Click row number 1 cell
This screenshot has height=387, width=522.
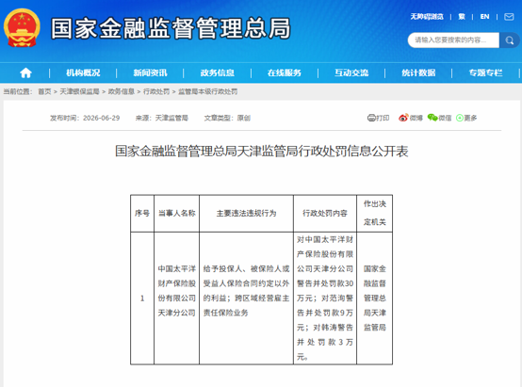tap(142, 298)
